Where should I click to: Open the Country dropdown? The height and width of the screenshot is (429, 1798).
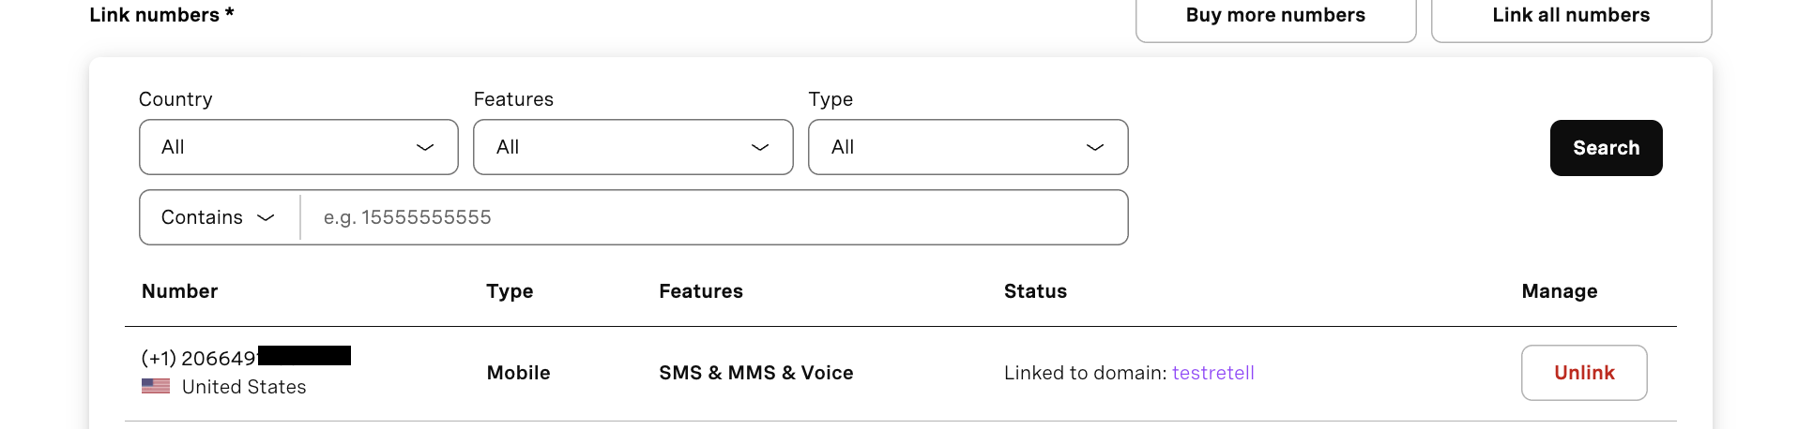[x=298, y=147]
